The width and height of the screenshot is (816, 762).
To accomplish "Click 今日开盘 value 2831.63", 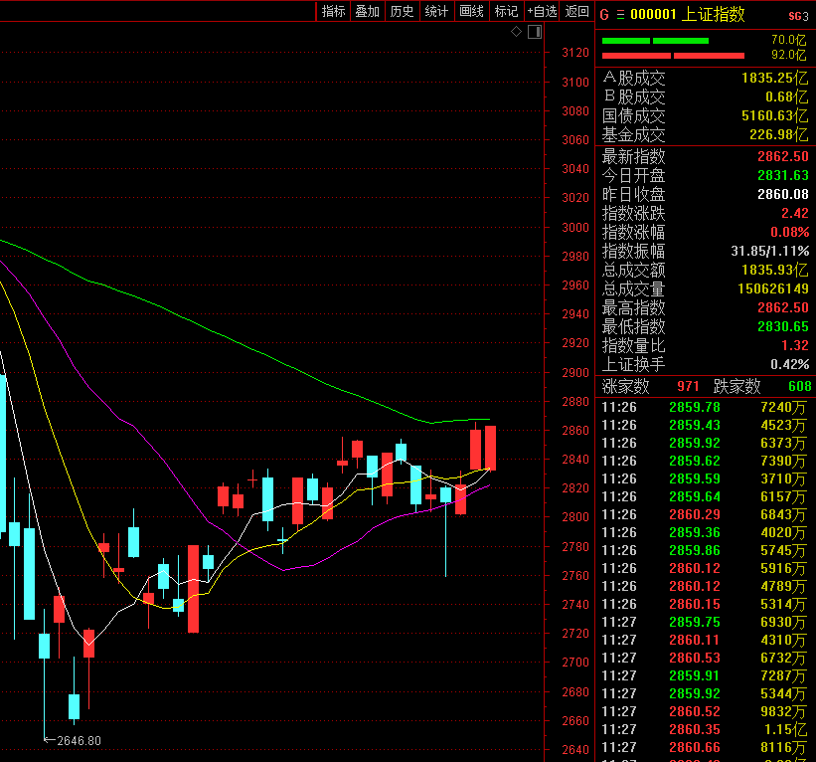I will pyautogui.click(x=782, y=175).
